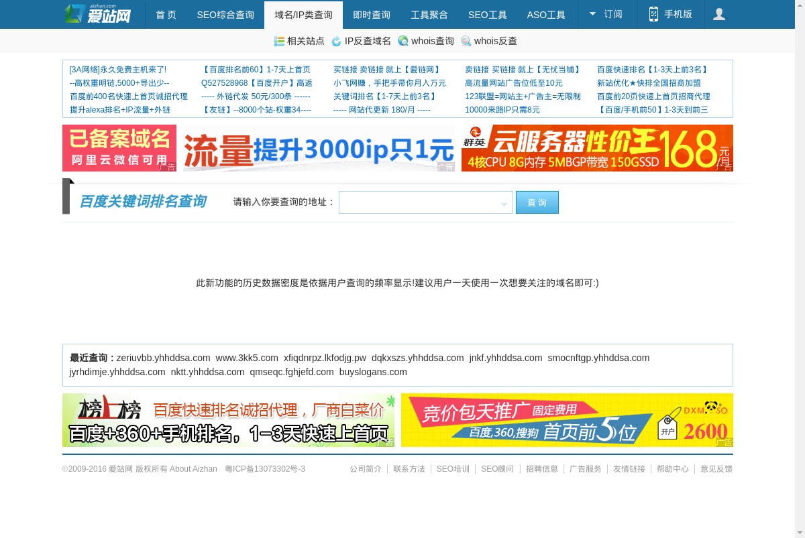Select recent query xfiqdnrpz.lkfodjg.pw

(x=325, y=358)
